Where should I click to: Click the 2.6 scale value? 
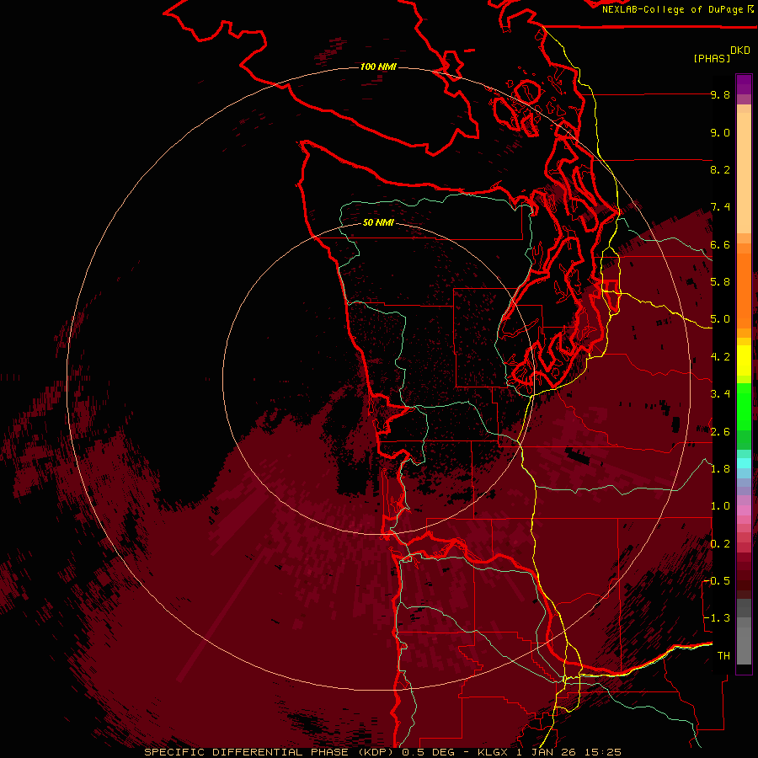(x=720, y=432)
